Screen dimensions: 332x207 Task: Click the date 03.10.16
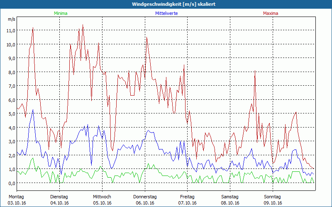click(x=17, y=203)
